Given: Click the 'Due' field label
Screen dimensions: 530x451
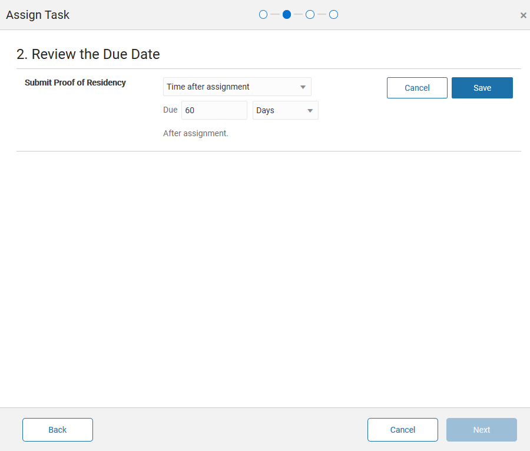Looking at the screenshot, I should coord(170,110).
